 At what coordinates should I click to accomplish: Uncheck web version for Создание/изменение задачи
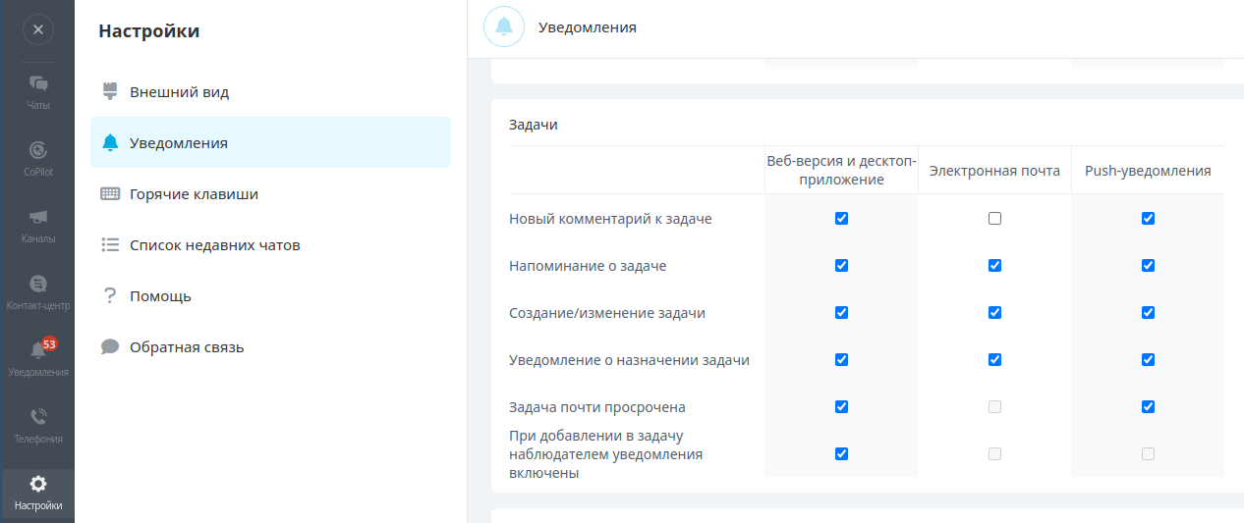point(841,313)
